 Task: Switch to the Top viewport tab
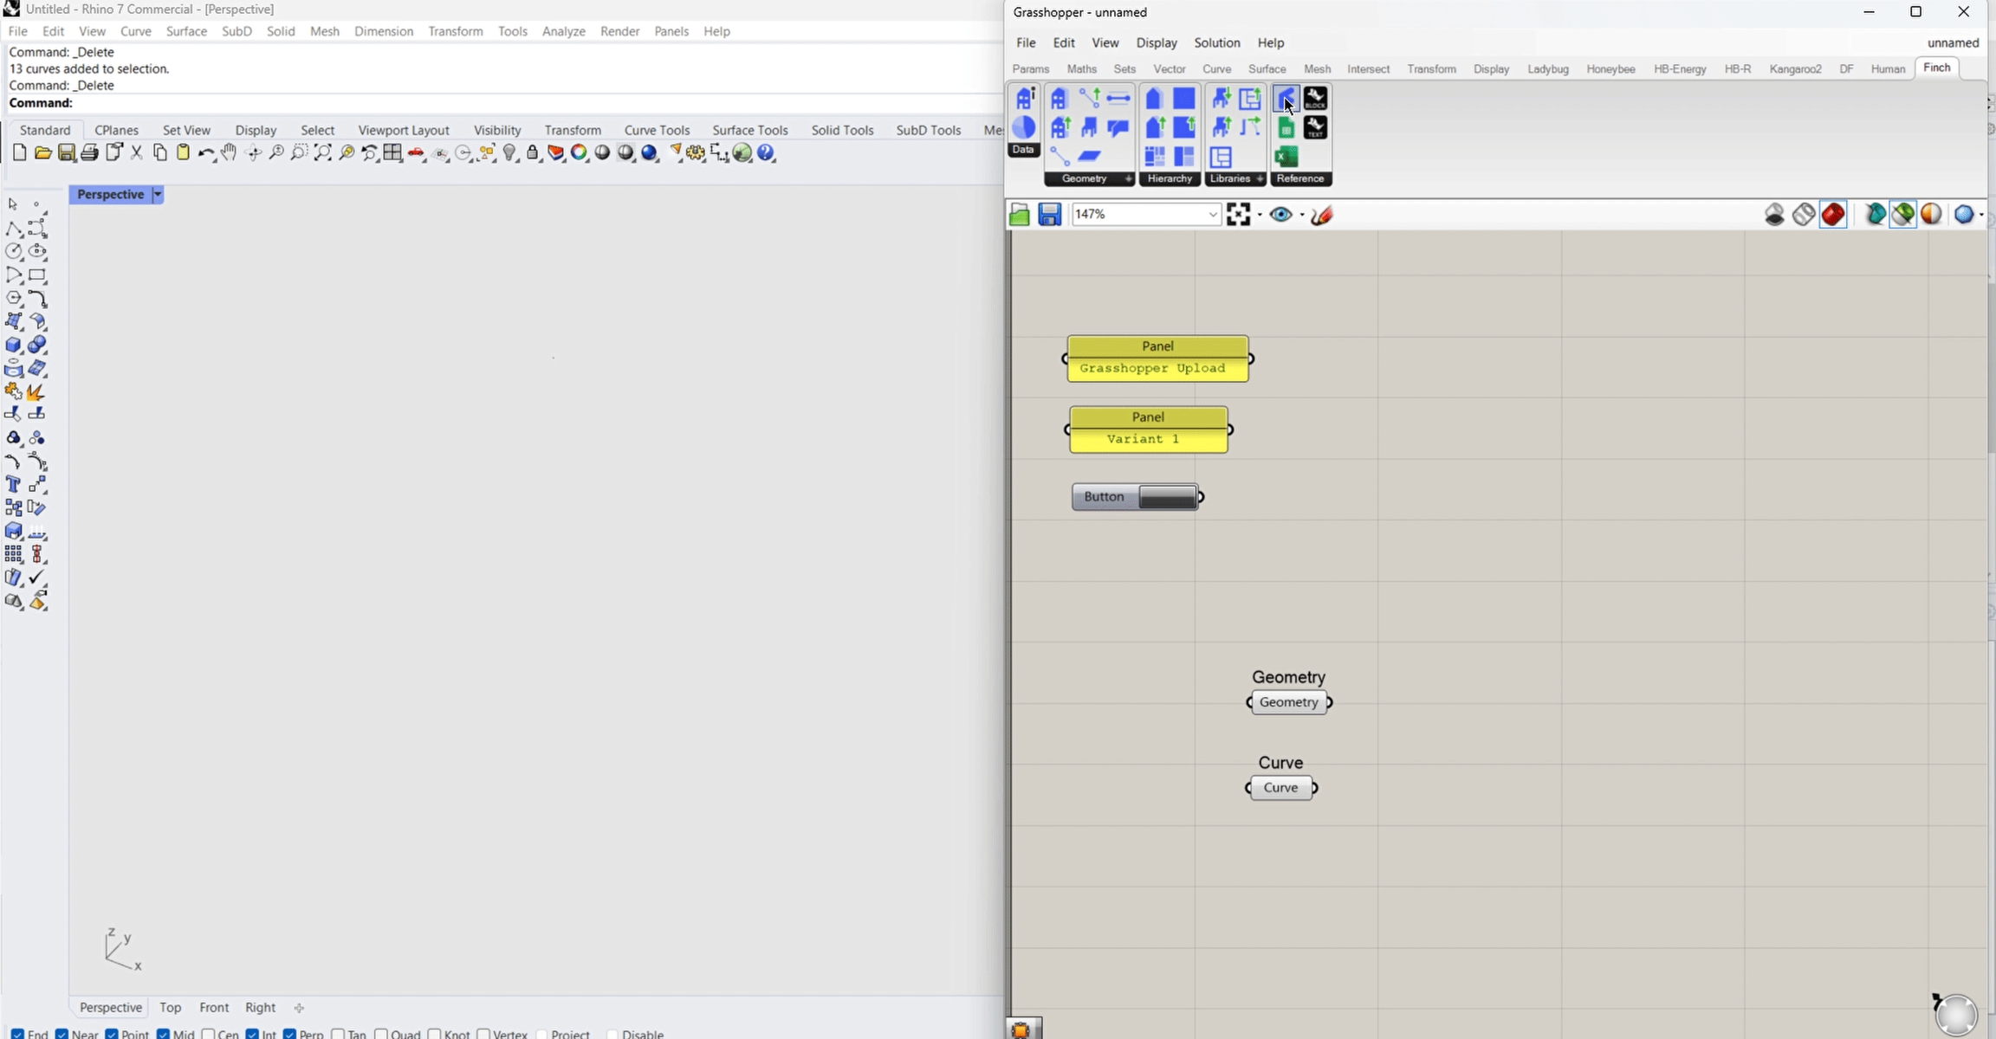[171, 1007]
